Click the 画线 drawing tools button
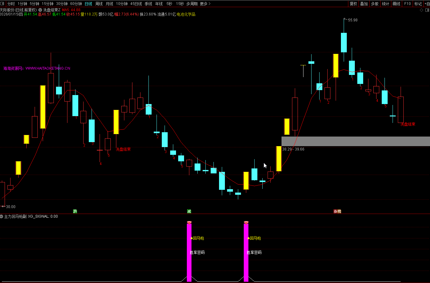 coord(396,4)
